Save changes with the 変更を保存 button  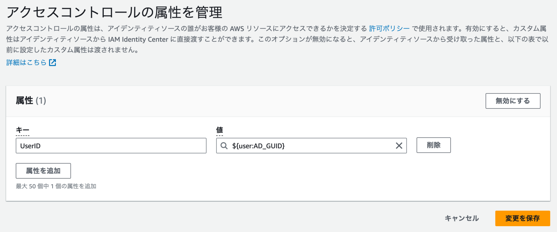coord(522,218)
